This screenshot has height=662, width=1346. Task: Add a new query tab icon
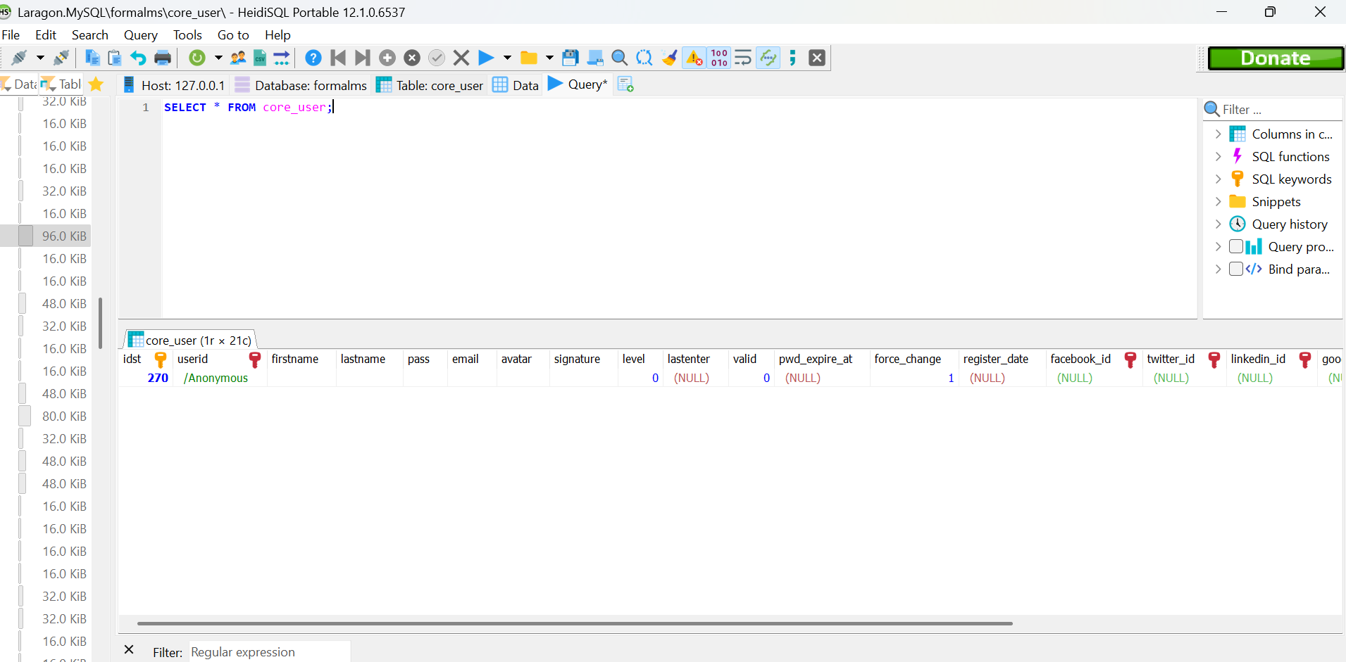[625, 84]
